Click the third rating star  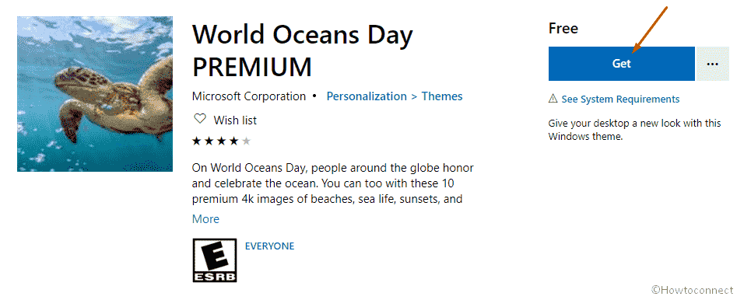tap(221, 141)
